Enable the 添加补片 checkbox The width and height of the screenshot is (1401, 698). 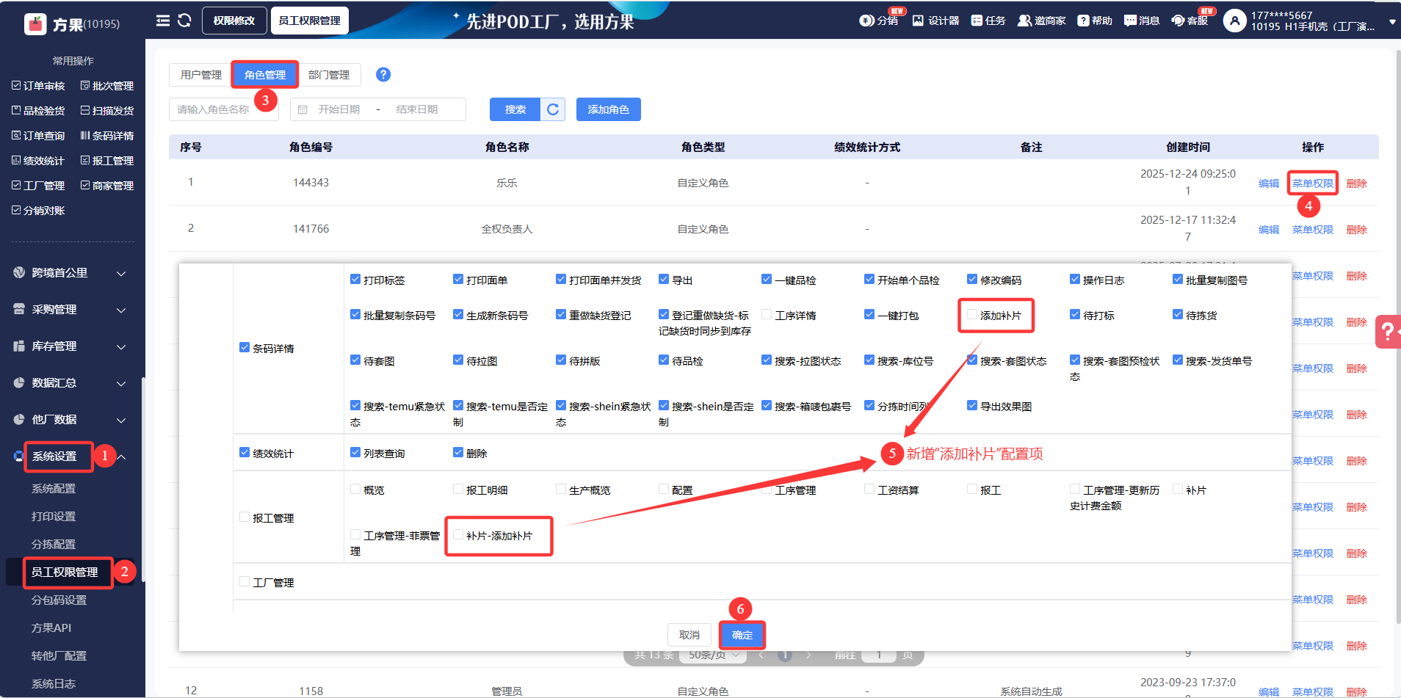tap(972, 315)
